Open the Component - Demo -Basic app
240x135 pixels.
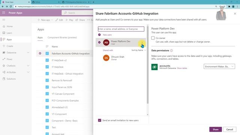[x=64, y=121]
